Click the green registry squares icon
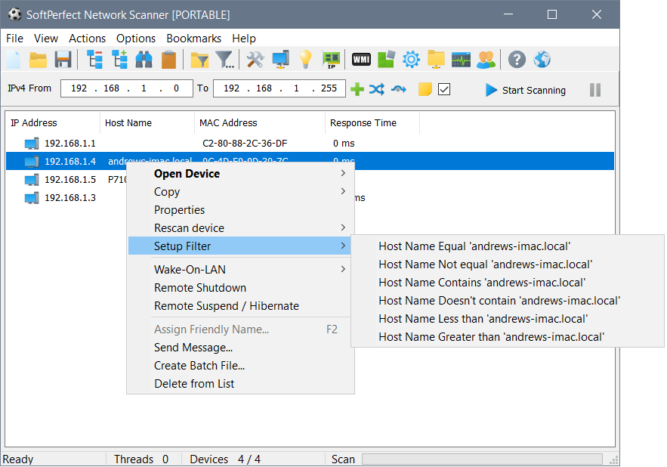 tap(386, 59)
